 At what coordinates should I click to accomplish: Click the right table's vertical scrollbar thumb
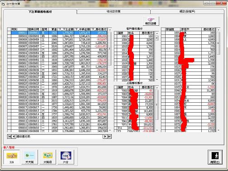pos(218,43)
